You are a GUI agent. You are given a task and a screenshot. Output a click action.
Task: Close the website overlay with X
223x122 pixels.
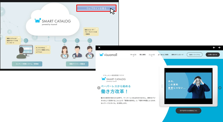[99, 48]
